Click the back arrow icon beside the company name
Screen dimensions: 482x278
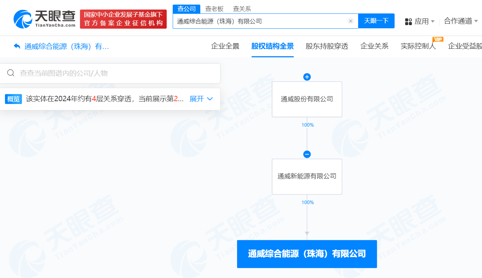[17, 46]
